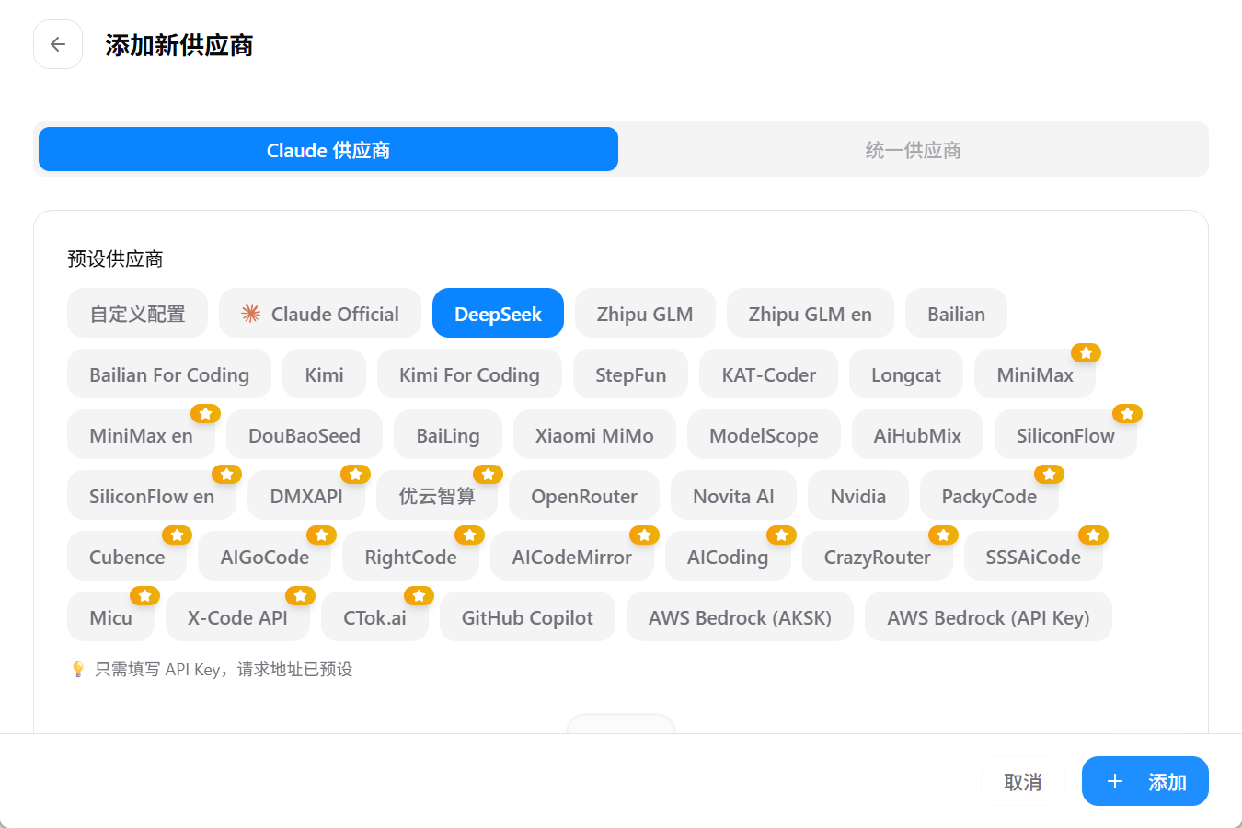The width and height of the screenshot is (1242, 828).
Task: Click the 添加 add button
Action: coord(1145,781)
